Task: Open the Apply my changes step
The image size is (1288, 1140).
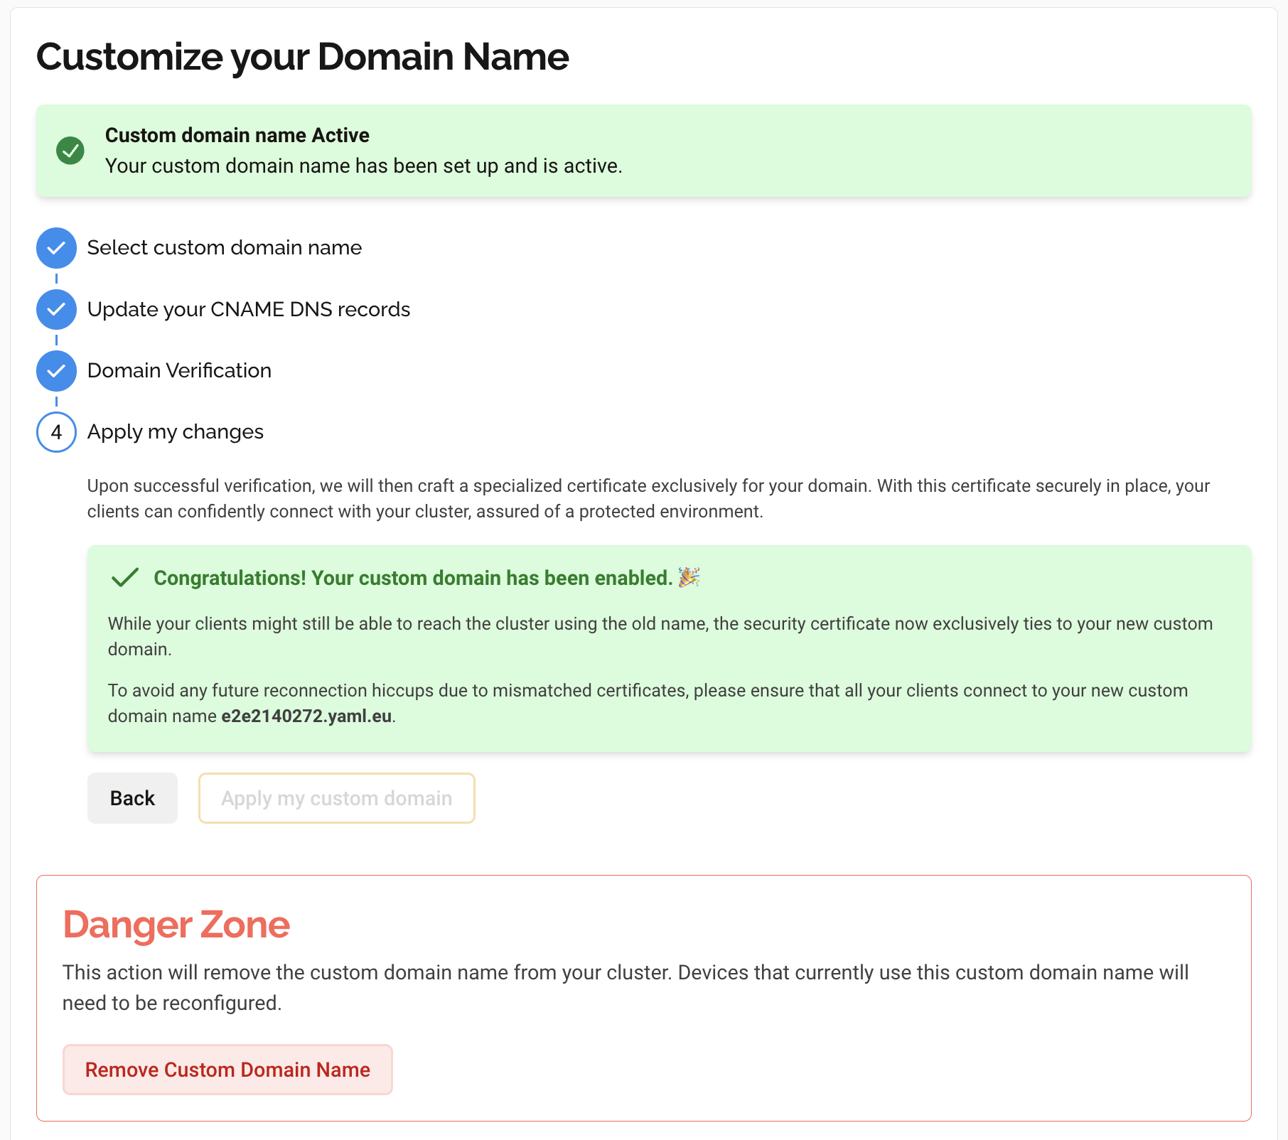Action: (x=176, y=432)
